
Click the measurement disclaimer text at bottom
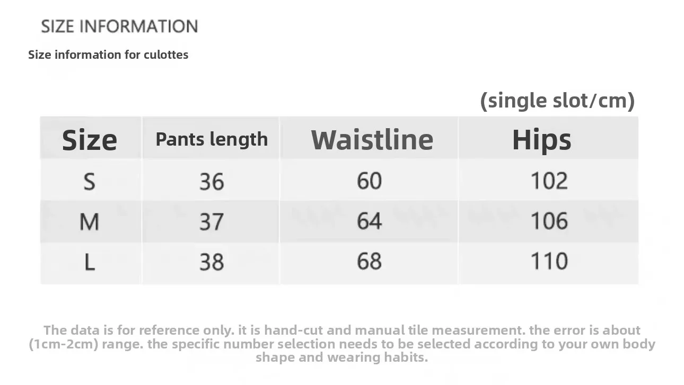(x=342, y=344)
